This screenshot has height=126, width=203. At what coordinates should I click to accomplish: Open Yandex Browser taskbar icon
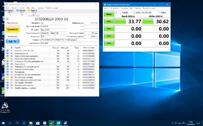coord(45,123)
